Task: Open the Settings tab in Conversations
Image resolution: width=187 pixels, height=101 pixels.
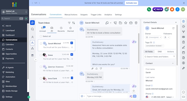Action: 118,15
